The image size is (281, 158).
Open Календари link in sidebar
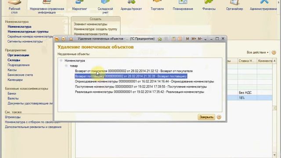[x=15, y=80]
